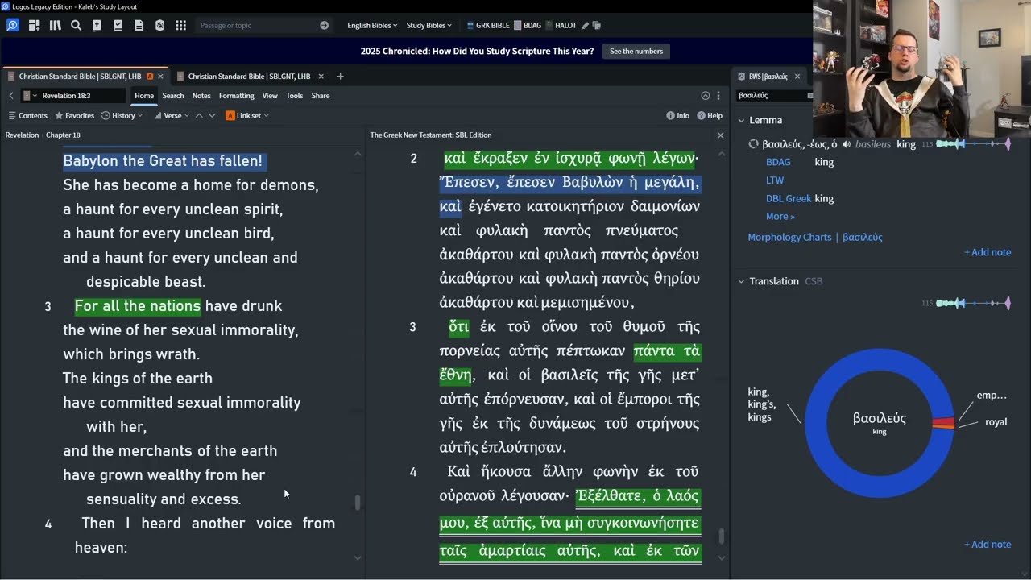
Task: Open the Link set dropdown
Action: pos(247,115)
